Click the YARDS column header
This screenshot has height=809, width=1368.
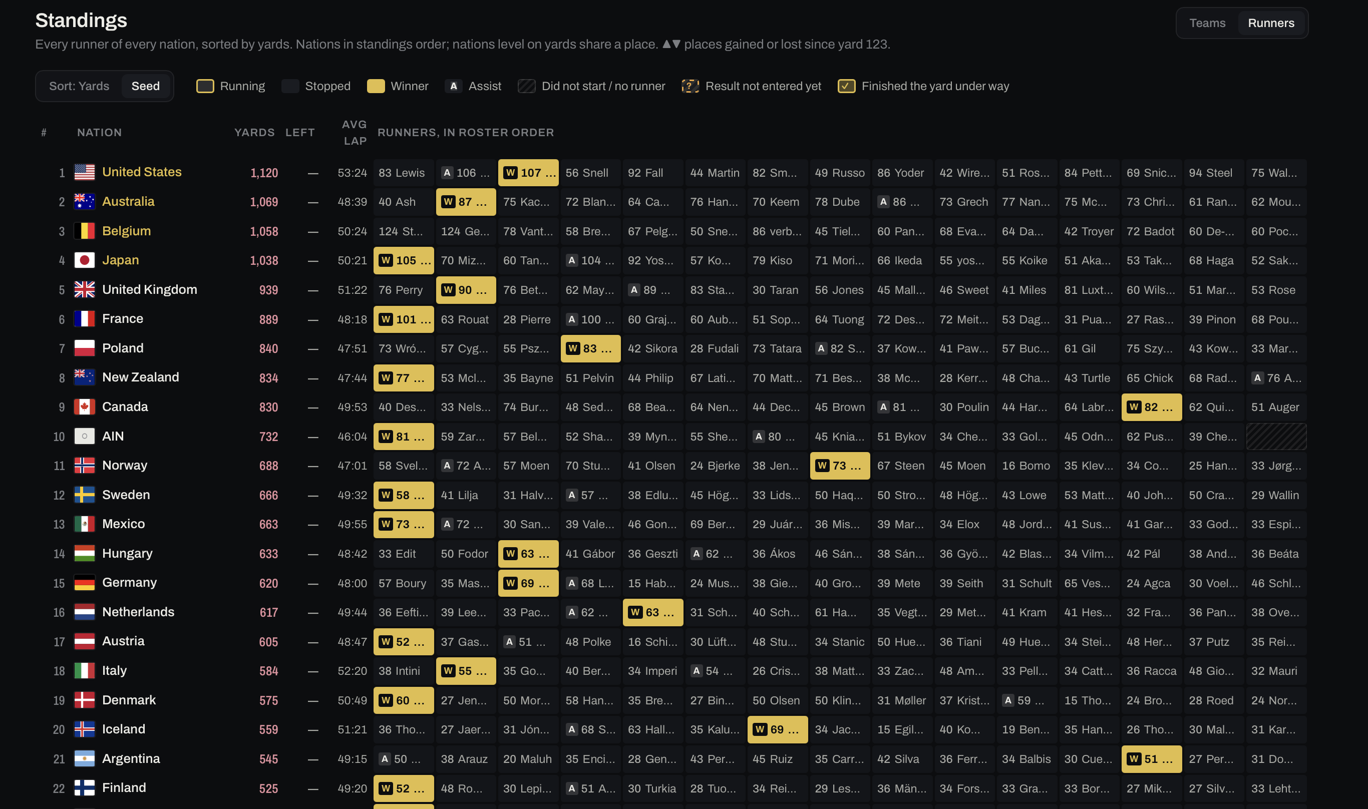click(255, 133)
